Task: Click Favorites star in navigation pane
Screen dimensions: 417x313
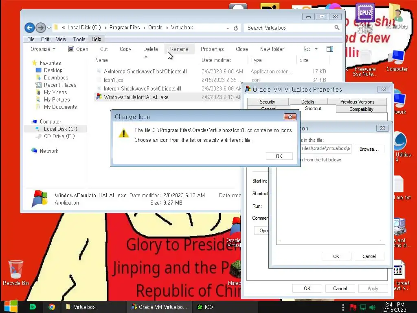Action: (x=34, y=63)
